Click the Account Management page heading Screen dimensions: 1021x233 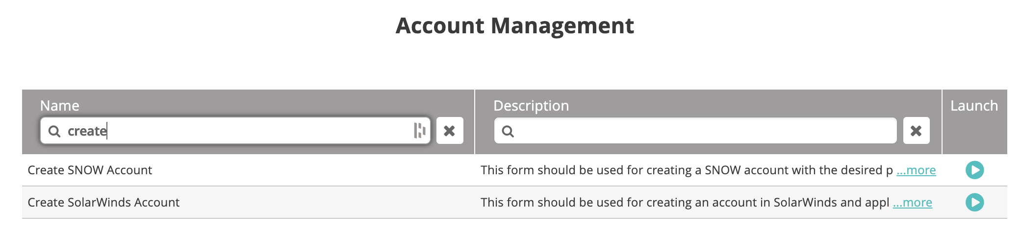515,25
